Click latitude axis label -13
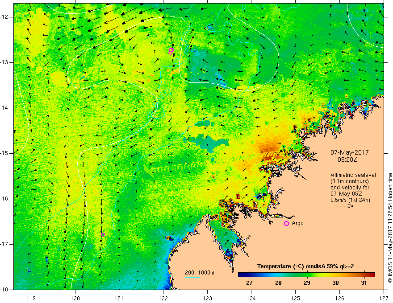This screenshot has width=393, height=303. pos(4,62)
